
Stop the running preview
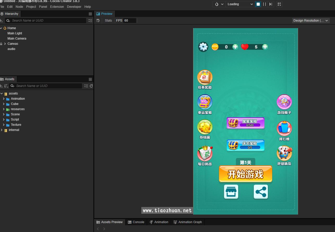258,4
